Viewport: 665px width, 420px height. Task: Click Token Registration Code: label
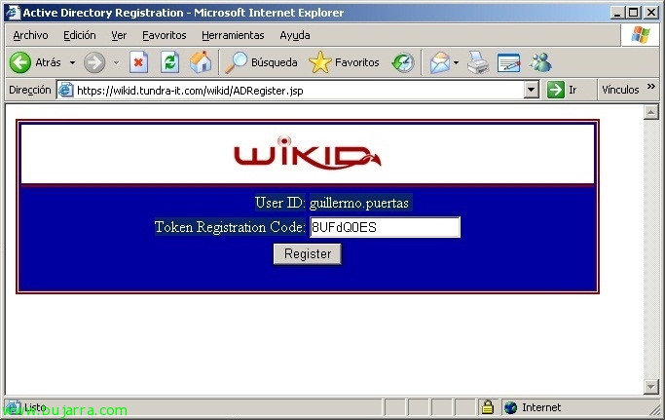(x=230, y=227)
